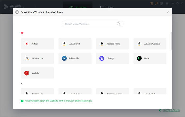The height and width of the screenshot is (117, 185).
Task: Click the dialog's vertical scrollbar
Action: [171, 41]
